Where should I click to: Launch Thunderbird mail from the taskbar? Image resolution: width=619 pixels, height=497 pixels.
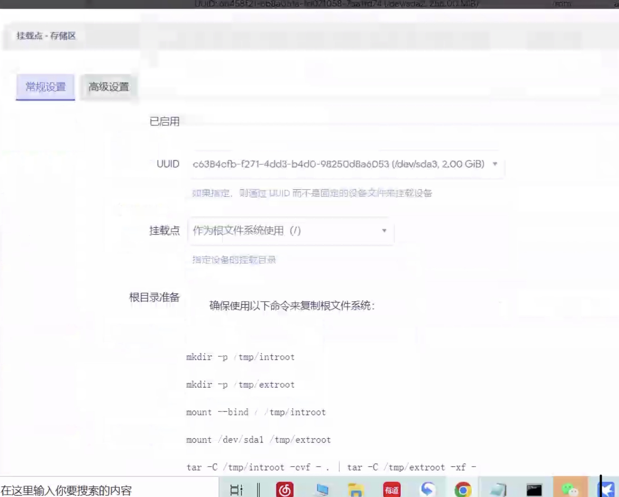coord(607,490)
